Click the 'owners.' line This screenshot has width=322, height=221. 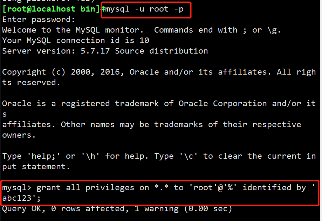19,136
